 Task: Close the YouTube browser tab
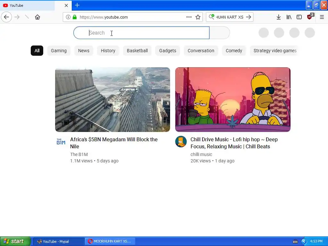click(66, 5)
